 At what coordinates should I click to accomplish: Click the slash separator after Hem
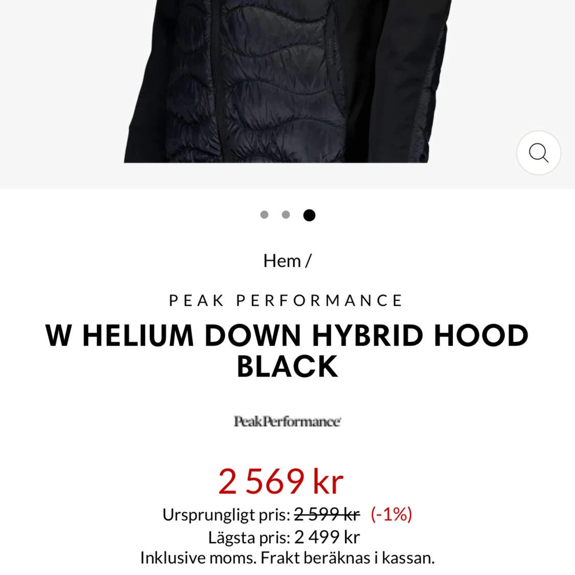tap(308, 261)
